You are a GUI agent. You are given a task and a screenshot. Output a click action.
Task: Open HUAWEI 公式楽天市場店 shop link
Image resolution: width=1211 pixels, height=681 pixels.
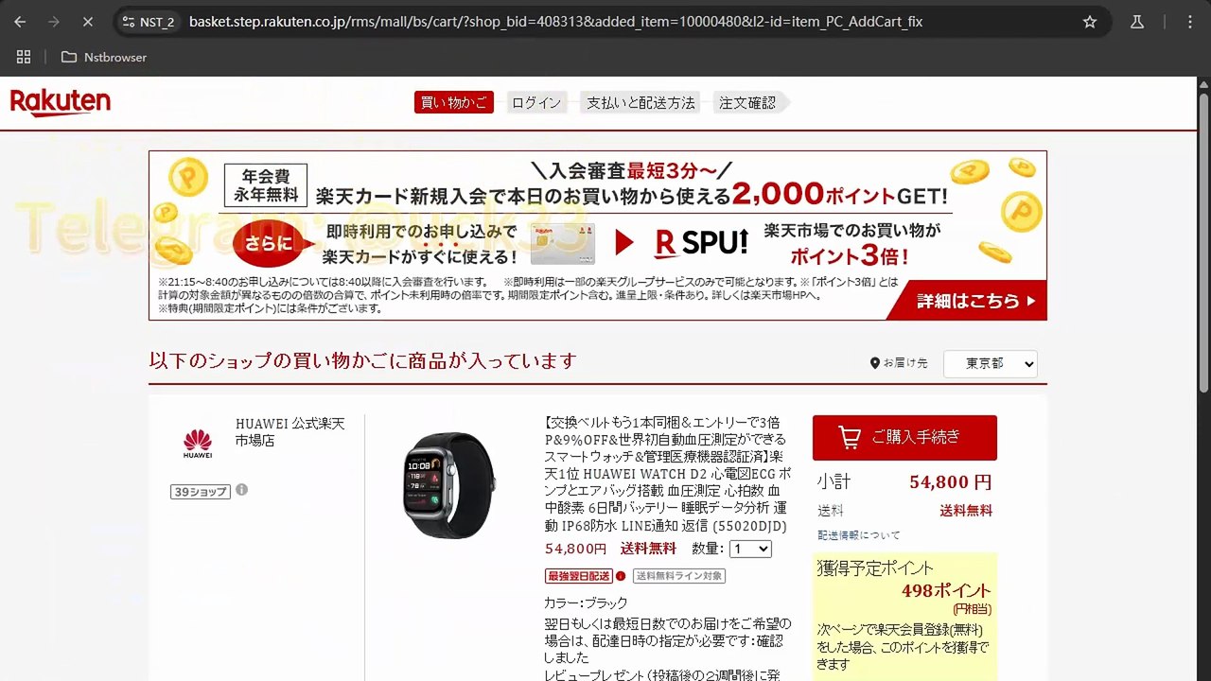[x=290, y=432]
